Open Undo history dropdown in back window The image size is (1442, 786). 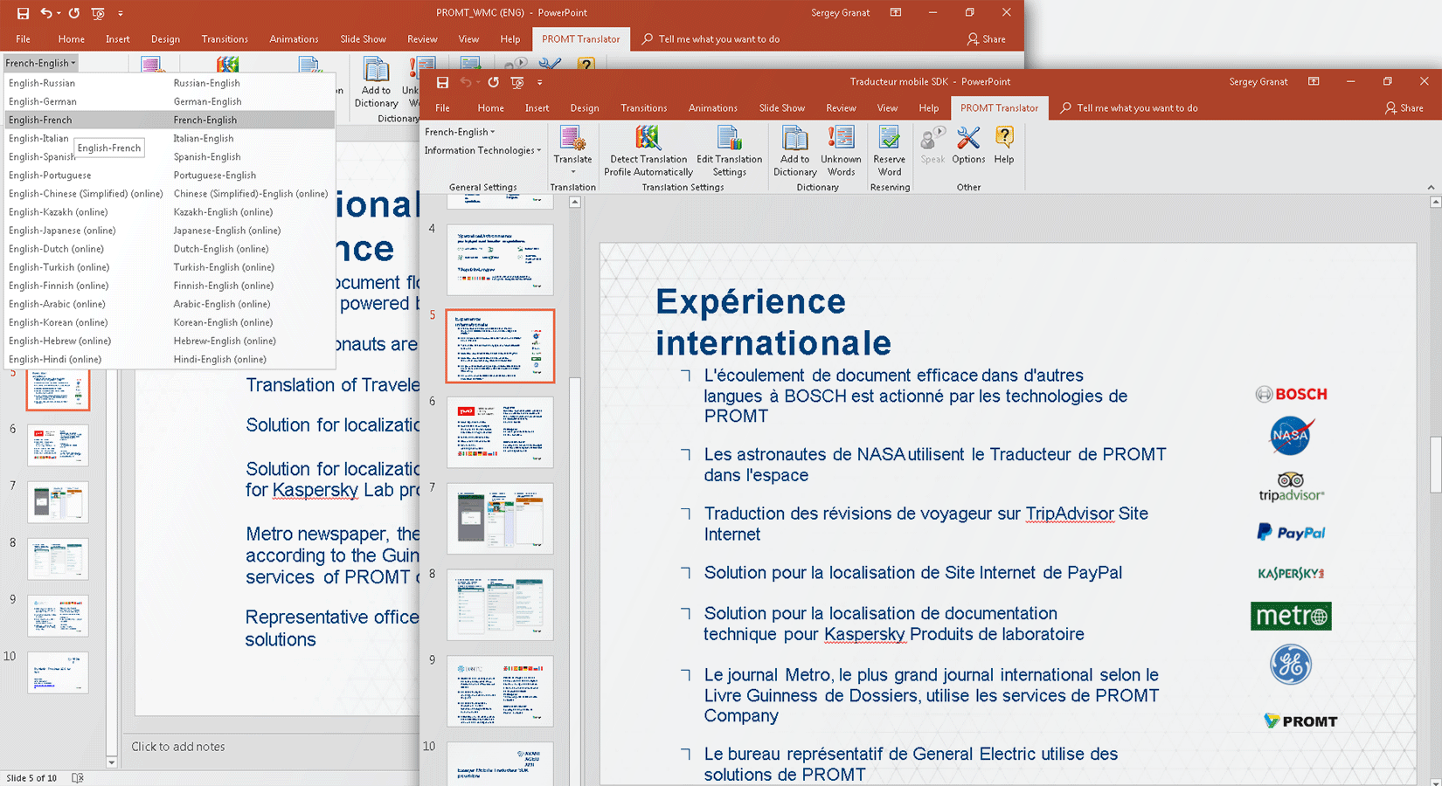[59, 13]
